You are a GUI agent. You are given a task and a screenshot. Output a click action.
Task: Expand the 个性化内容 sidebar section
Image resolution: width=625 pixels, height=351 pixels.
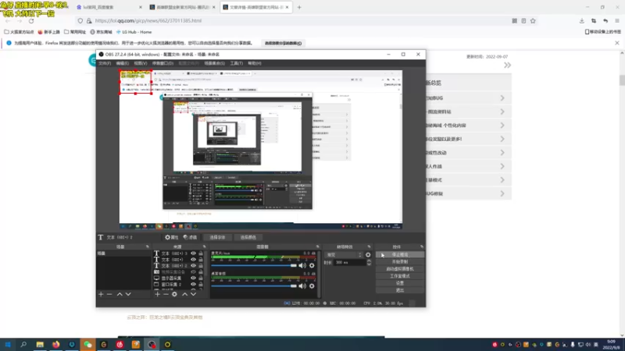(502, 126)
